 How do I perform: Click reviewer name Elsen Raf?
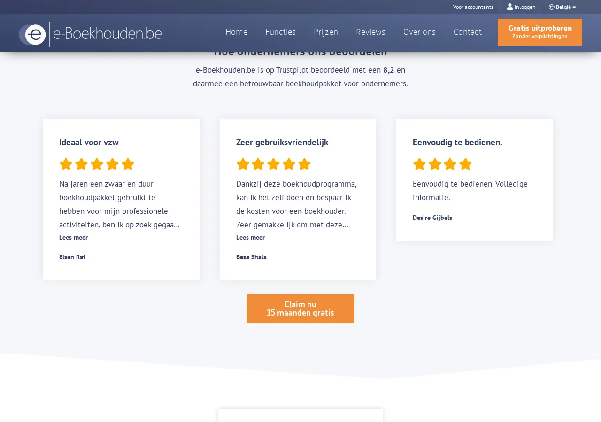point(72,257)
